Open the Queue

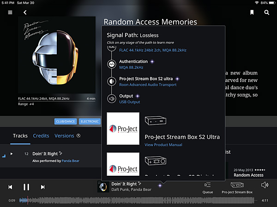tap(208, 188)
